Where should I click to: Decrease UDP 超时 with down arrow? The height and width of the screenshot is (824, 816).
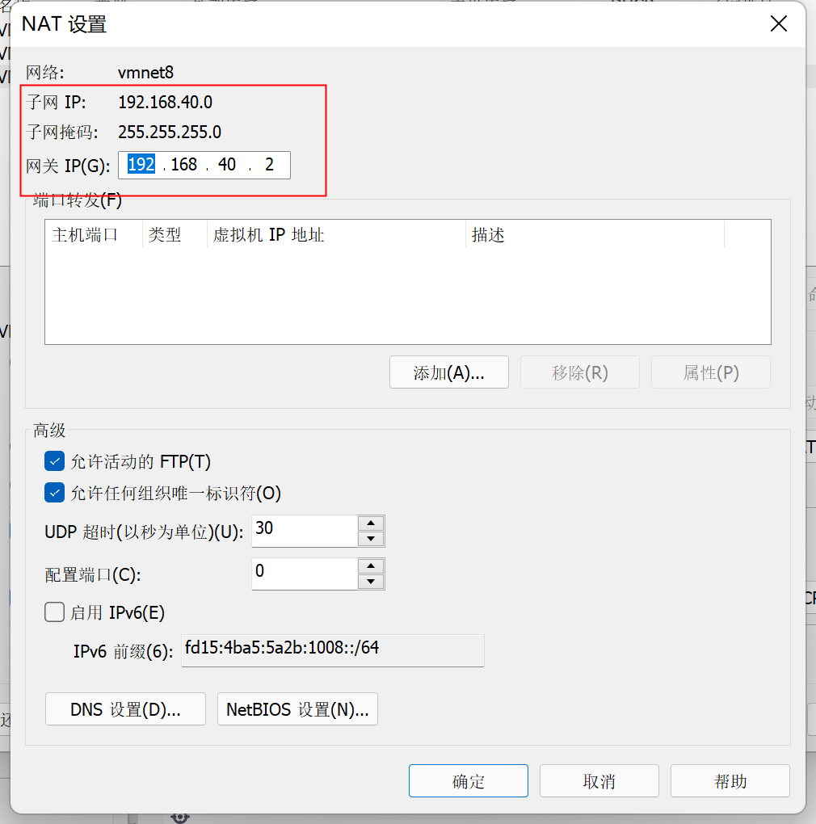tap(371, 539)
